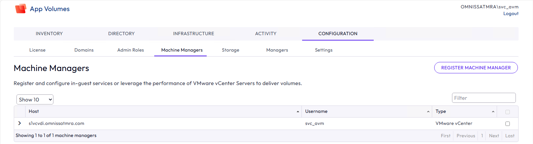Open the Inventory tab
533x144 pixels.
[x=49, y=33]
